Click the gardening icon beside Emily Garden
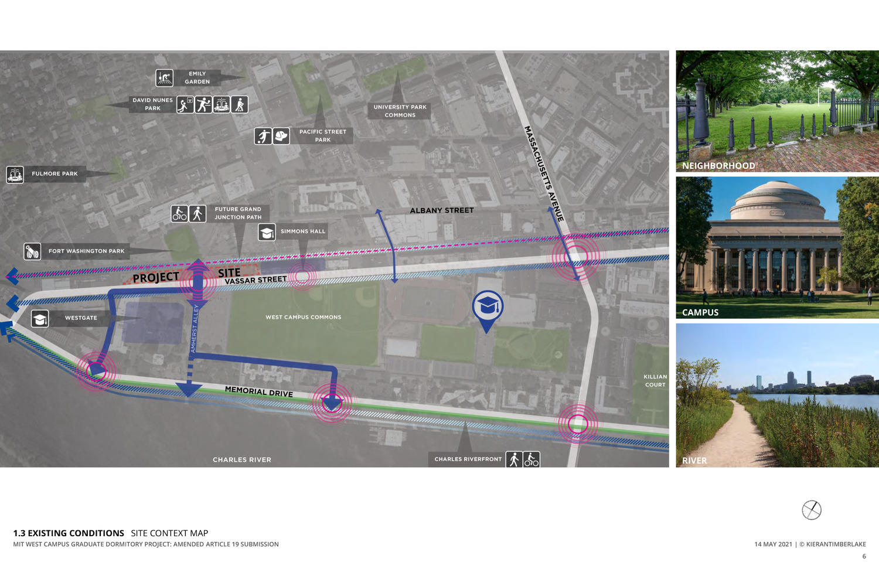879x569 pixels. tap(164, 78)
